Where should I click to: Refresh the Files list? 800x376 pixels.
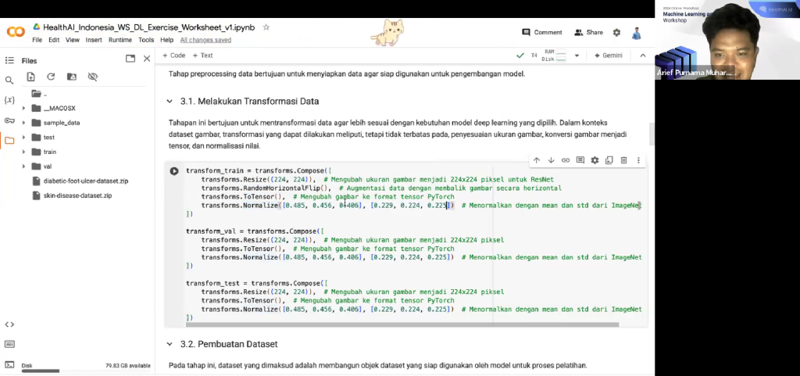(51, 77)
